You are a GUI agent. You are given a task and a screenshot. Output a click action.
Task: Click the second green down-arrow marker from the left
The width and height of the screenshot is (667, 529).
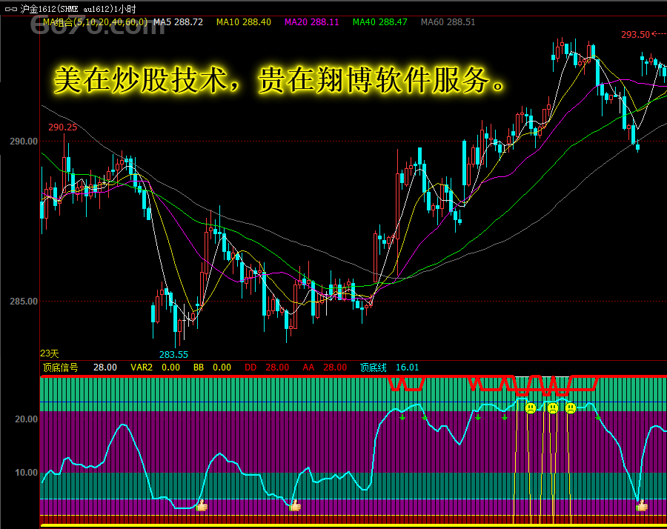tap(424, 418)
